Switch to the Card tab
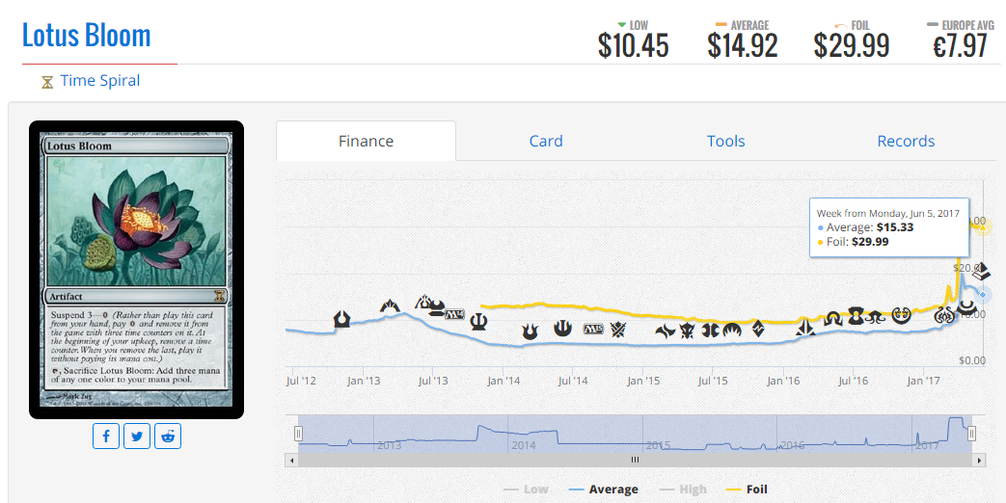Image resolution: width=1006 pixels, height=503 pixels. point(546,141)
